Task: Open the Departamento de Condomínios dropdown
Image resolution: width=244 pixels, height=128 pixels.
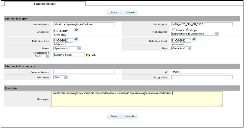Action: [x=195, y=34]
